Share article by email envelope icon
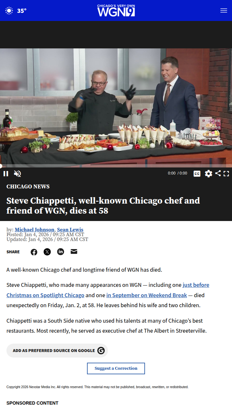Viewport: 232px width, 413px height. click(x=74, y=251)
